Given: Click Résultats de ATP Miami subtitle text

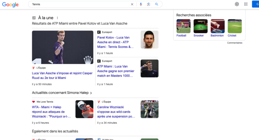Looking at the screenshot, I should pyautogui.click(x=80, y=23).
